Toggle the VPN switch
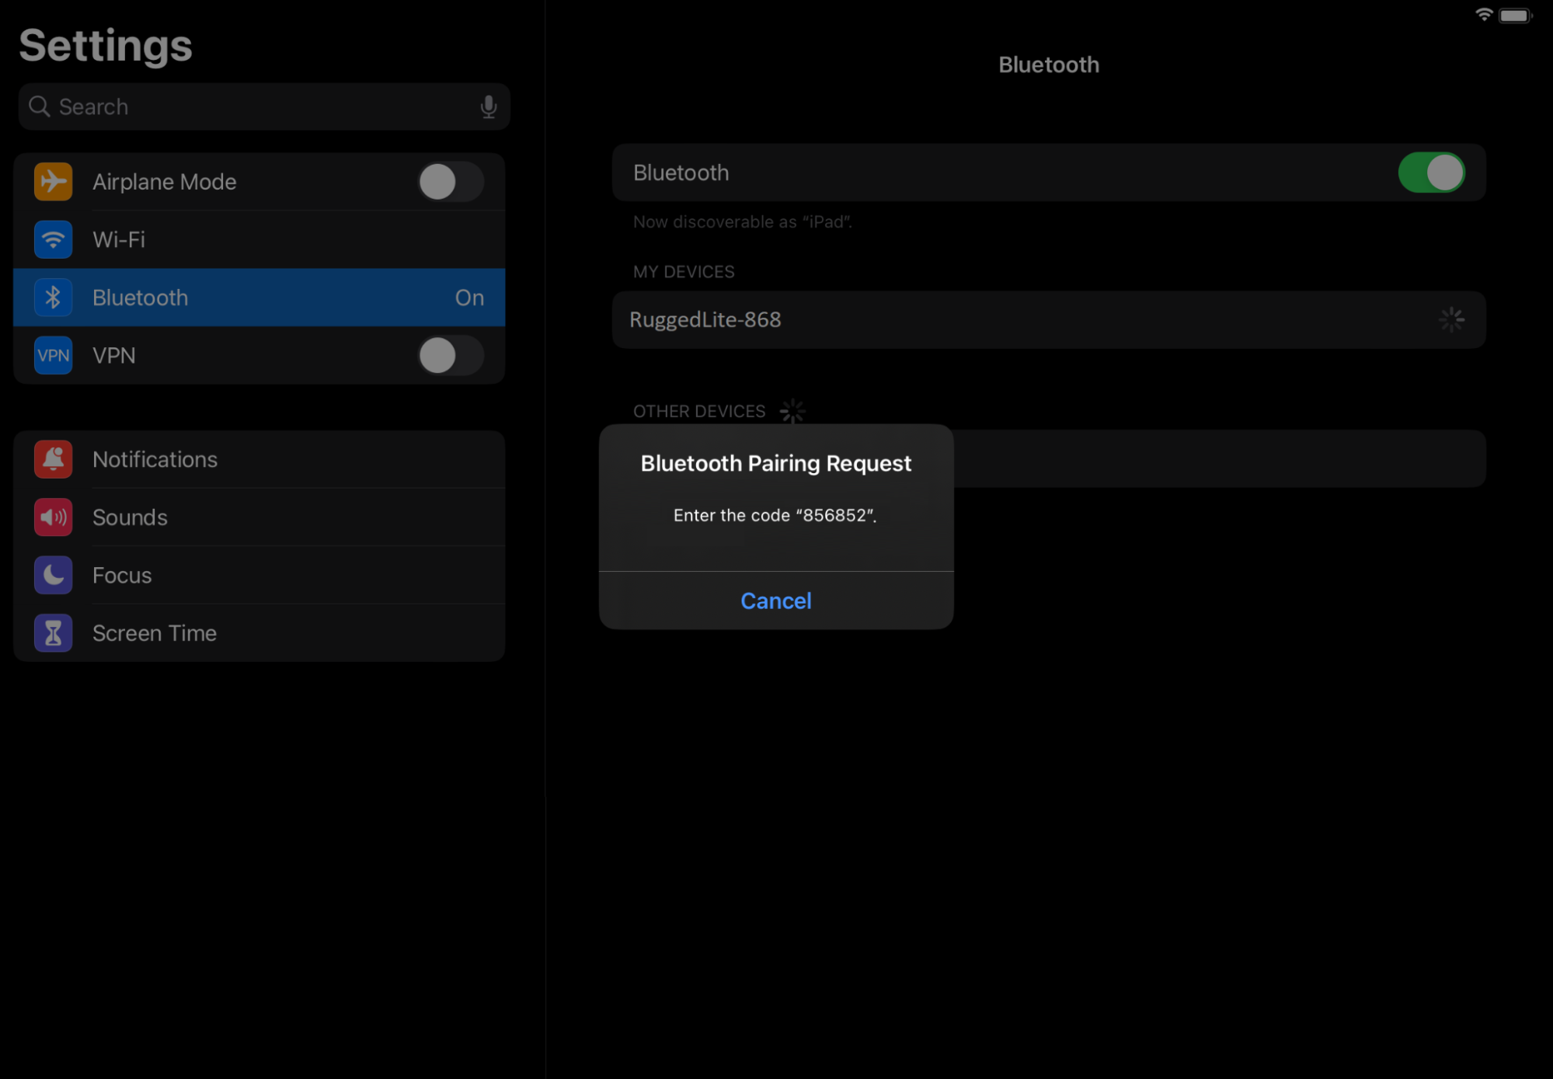 pos(450,356)
